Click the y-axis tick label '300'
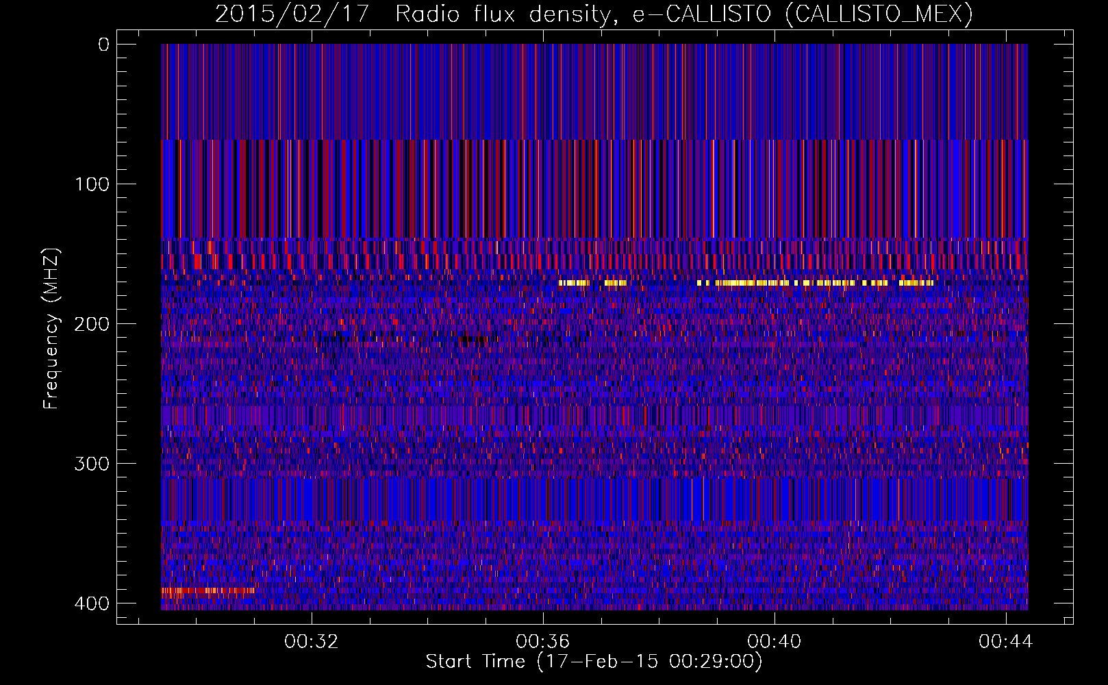The image size is (1108, 685). [x=91, y=464]
